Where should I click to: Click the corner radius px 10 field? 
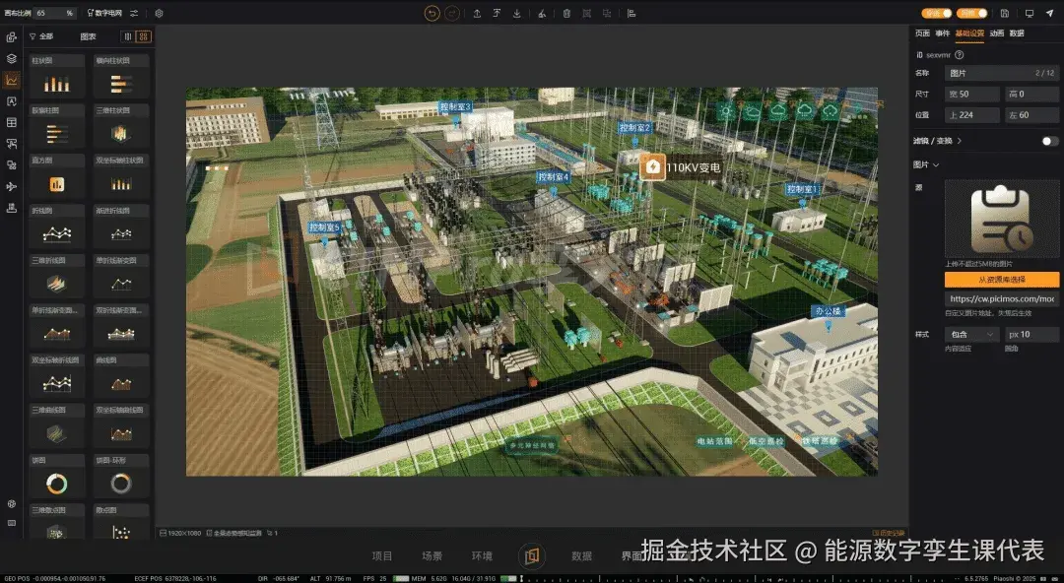1031,335
